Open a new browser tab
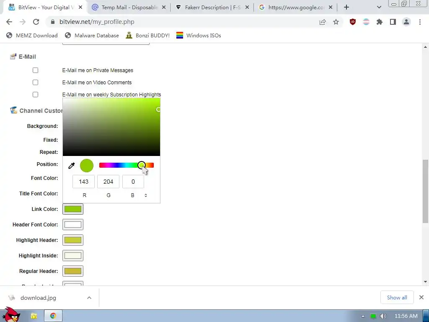Screen dimensions: 429x322 (346, 8)
